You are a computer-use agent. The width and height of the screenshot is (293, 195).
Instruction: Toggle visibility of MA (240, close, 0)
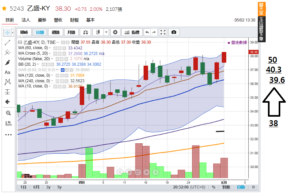click(57, 81)
